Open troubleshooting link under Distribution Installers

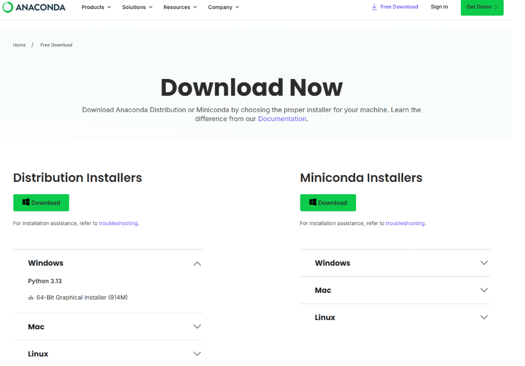(x=118, y=223)
